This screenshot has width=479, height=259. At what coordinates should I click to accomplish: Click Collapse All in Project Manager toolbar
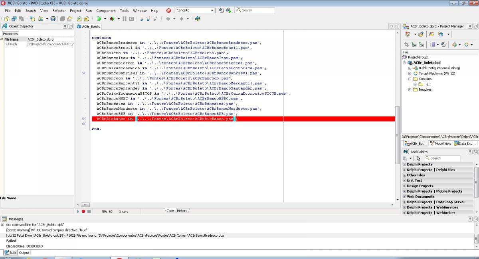pyautogui.click(x=421, y=45)
